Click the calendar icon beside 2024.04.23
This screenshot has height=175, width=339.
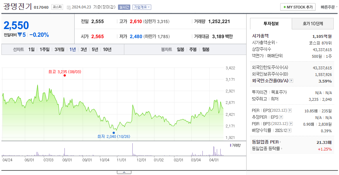point(69,7)
